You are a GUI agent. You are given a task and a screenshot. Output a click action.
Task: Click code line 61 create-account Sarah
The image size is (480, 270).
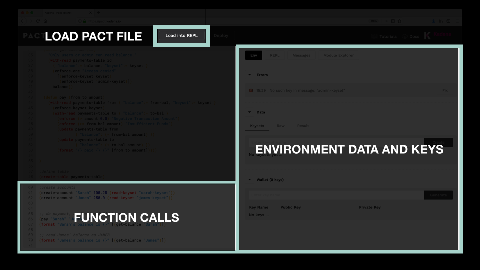107,193
